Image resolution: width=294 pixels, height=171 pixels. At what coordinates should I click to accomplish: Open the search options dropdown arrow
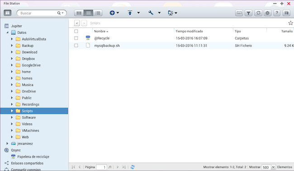click(62, 13)
